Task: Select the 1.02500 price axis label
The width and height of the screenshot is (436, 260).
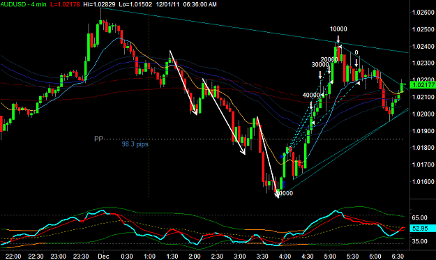Action: click(423, 29)
